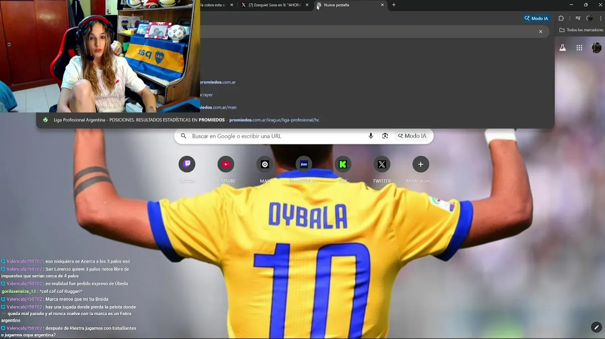Clear the address bar with X
Image resolution: width=605 pixels, height=339 pixels.
point(540,32)
